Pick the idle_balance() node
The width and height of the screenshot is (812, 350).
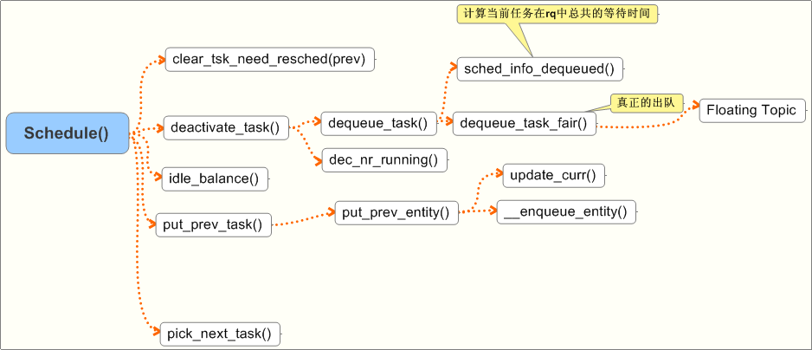[x=213, y=179]
